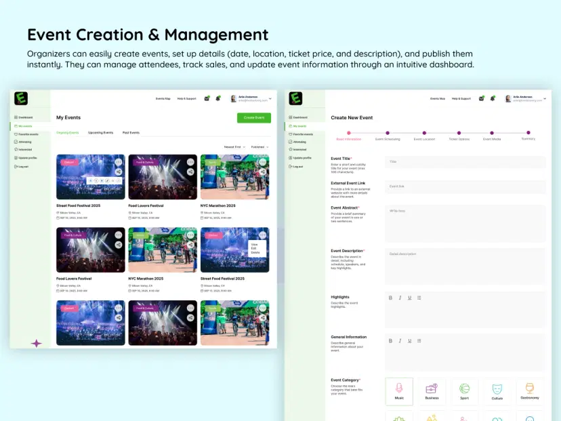
Task: Click the notification bell icon
Action: tap(218, 98)
